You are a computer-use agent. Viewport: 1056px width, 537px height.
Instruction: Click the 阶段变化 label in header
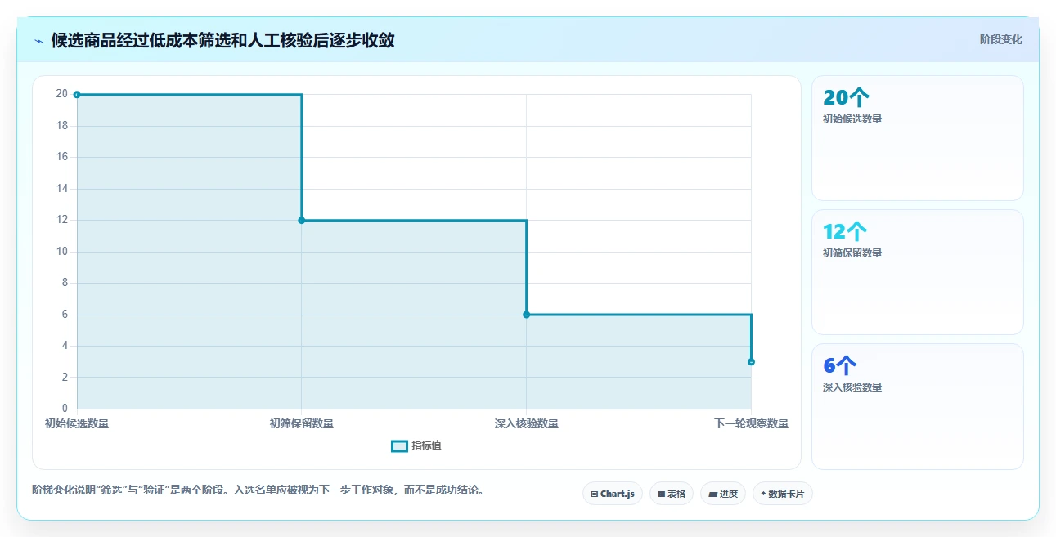(x=1000, y=39)
